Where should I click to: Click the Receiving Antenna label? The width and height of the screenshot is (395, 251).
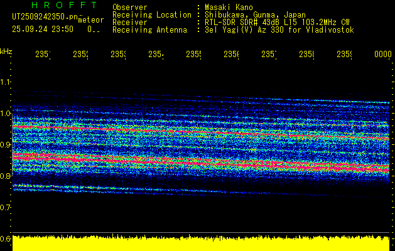(150, 30)
